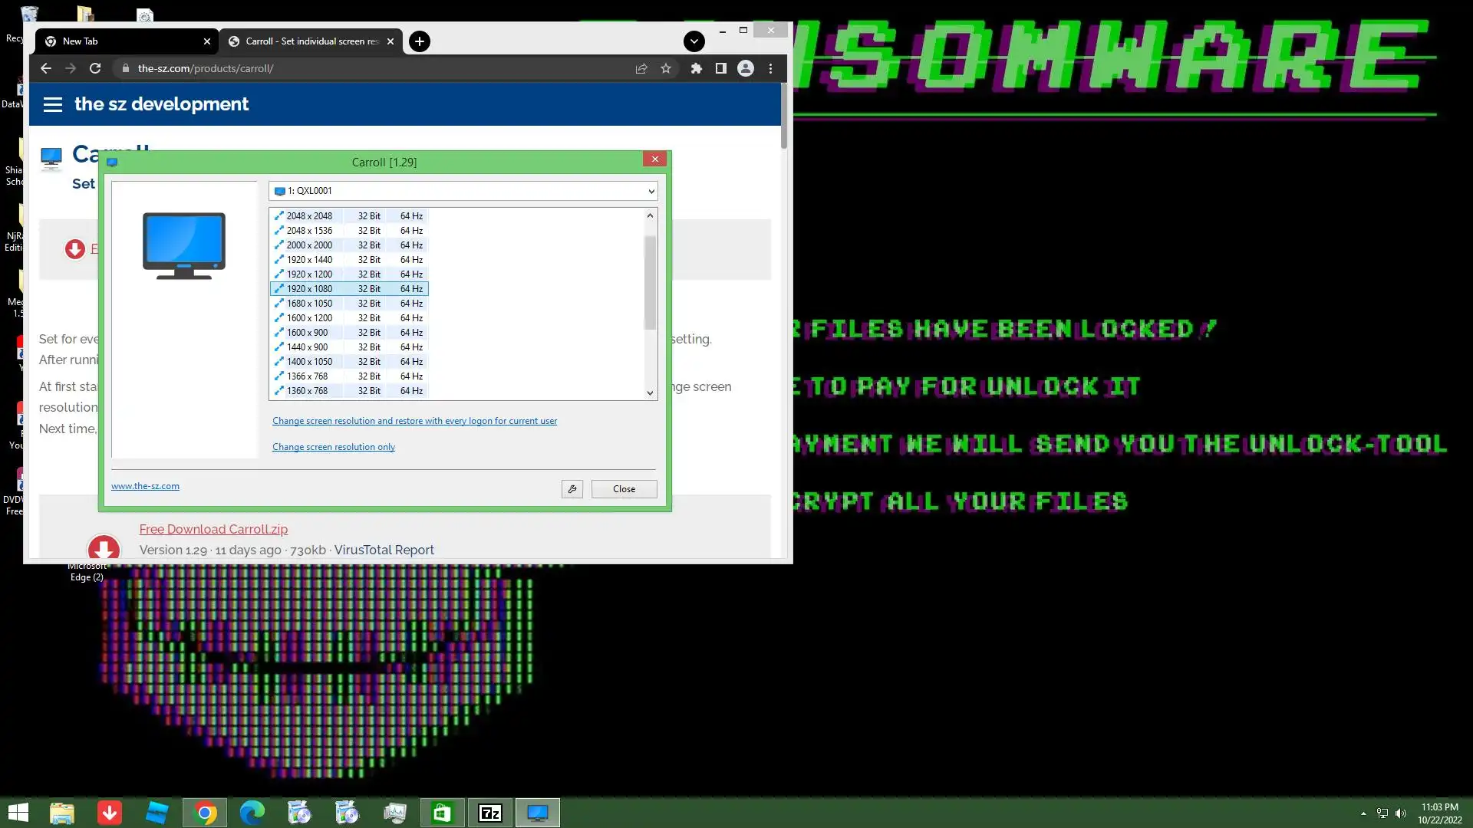
Task: Open the Free Download Carroll.zip link
Action: point(213,529)
